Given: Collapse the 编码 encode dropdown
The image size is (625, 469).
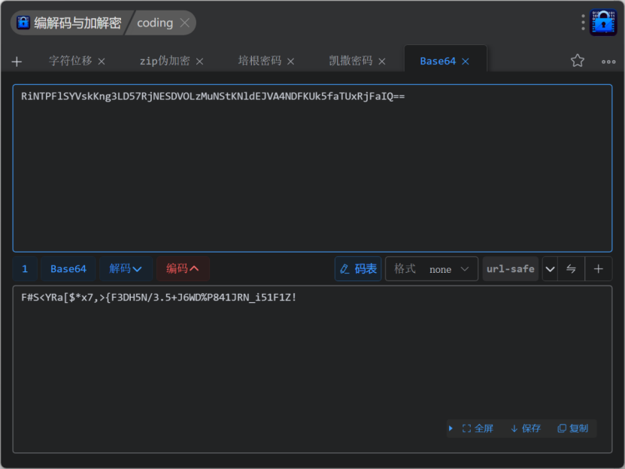Looking at the screenshot, I should (183, 268).
